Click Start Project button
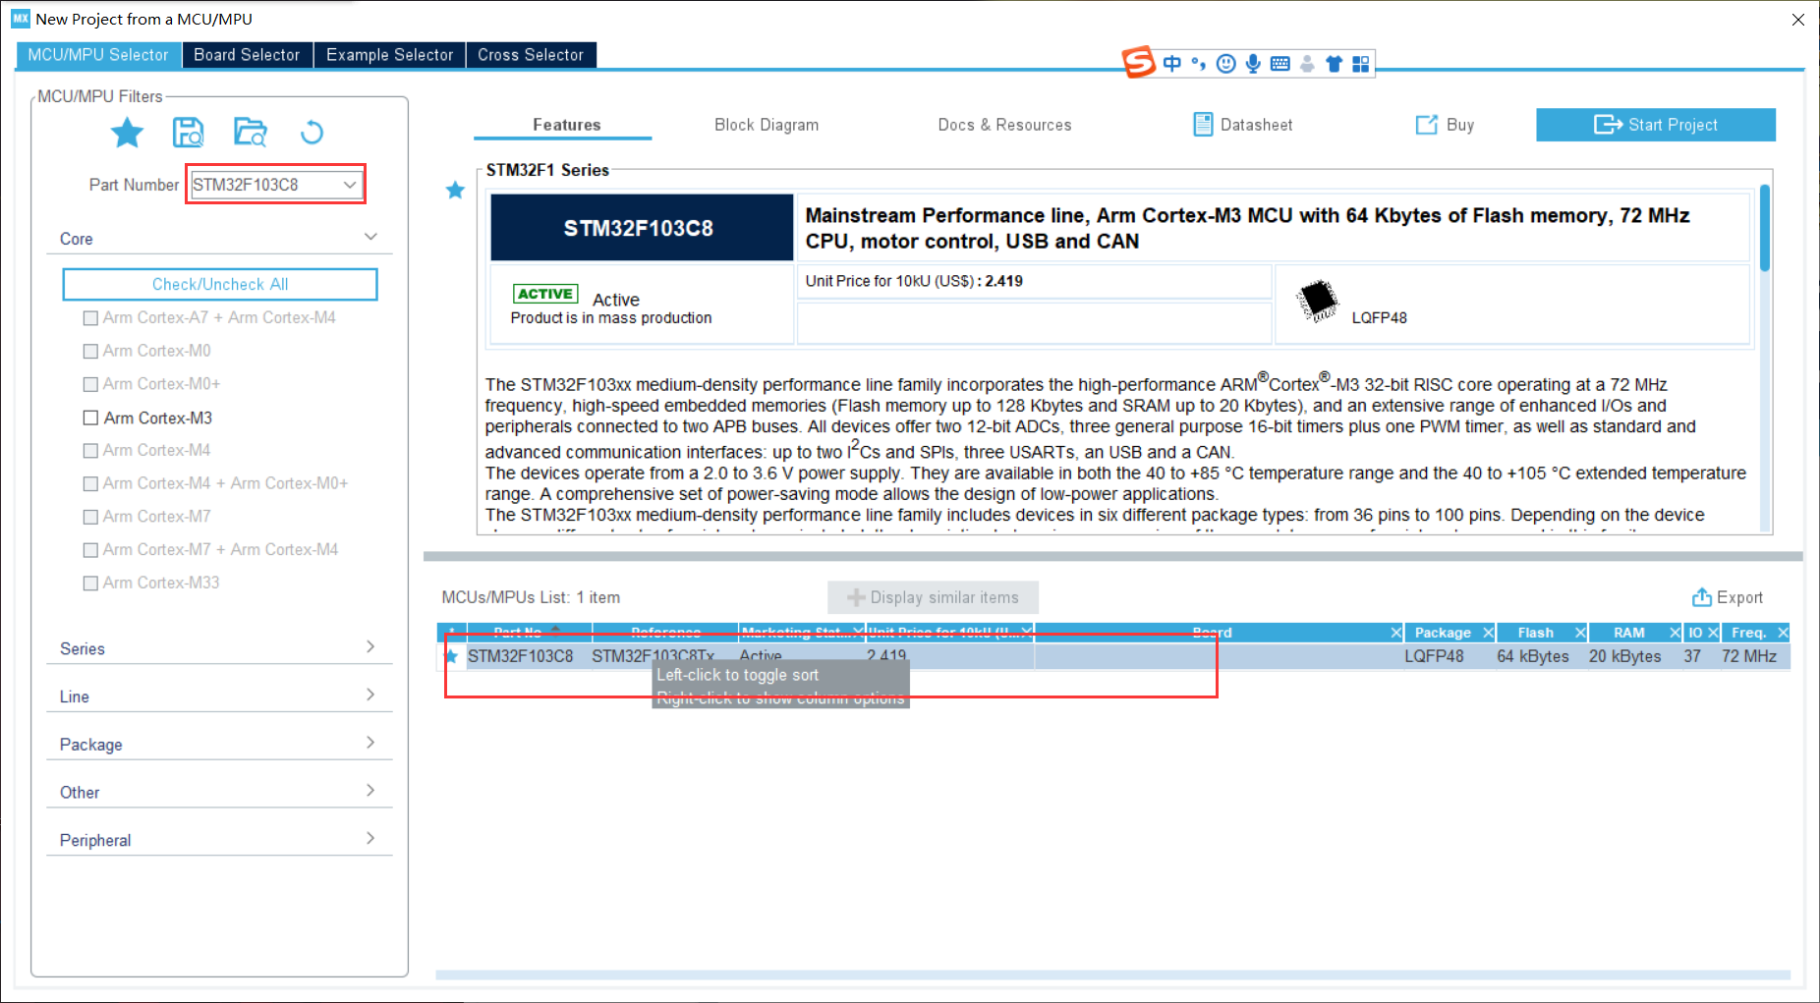 1655,125
